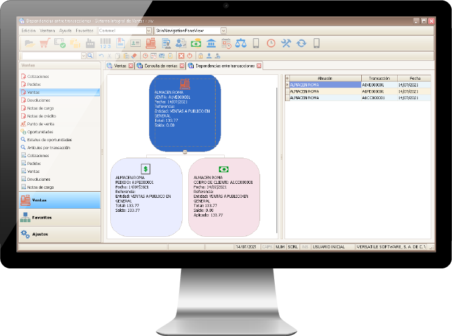Click the blue refresh arrows icon
452x336 pixels.
coord(302,43)
